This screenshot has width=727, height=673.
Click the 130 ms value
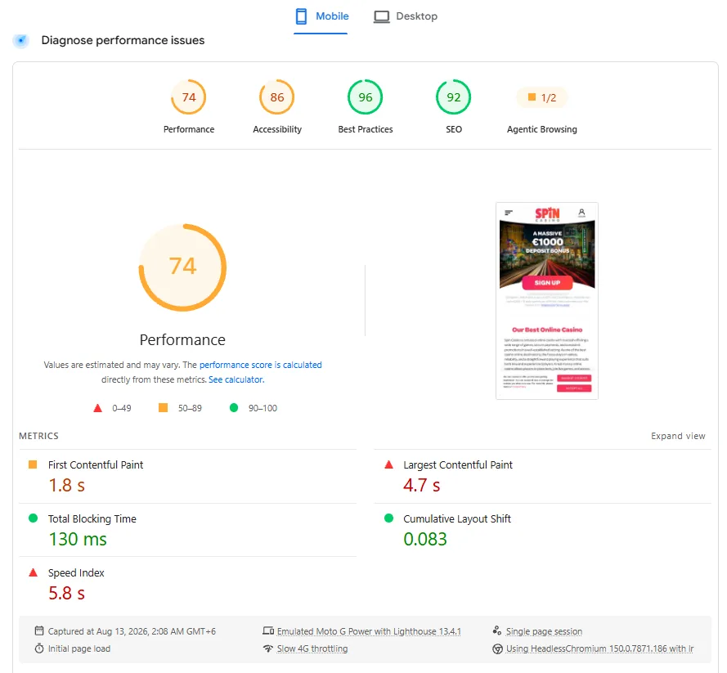pos(78,539)
